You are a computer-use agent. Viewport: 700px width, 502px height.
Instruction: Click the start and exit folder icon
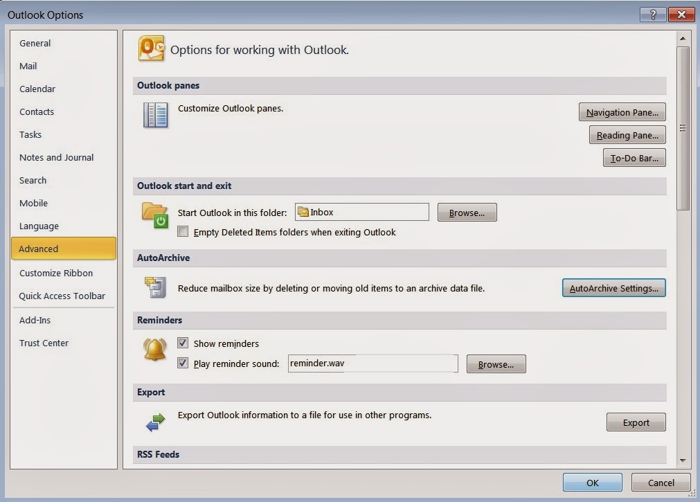coord(155,215)
